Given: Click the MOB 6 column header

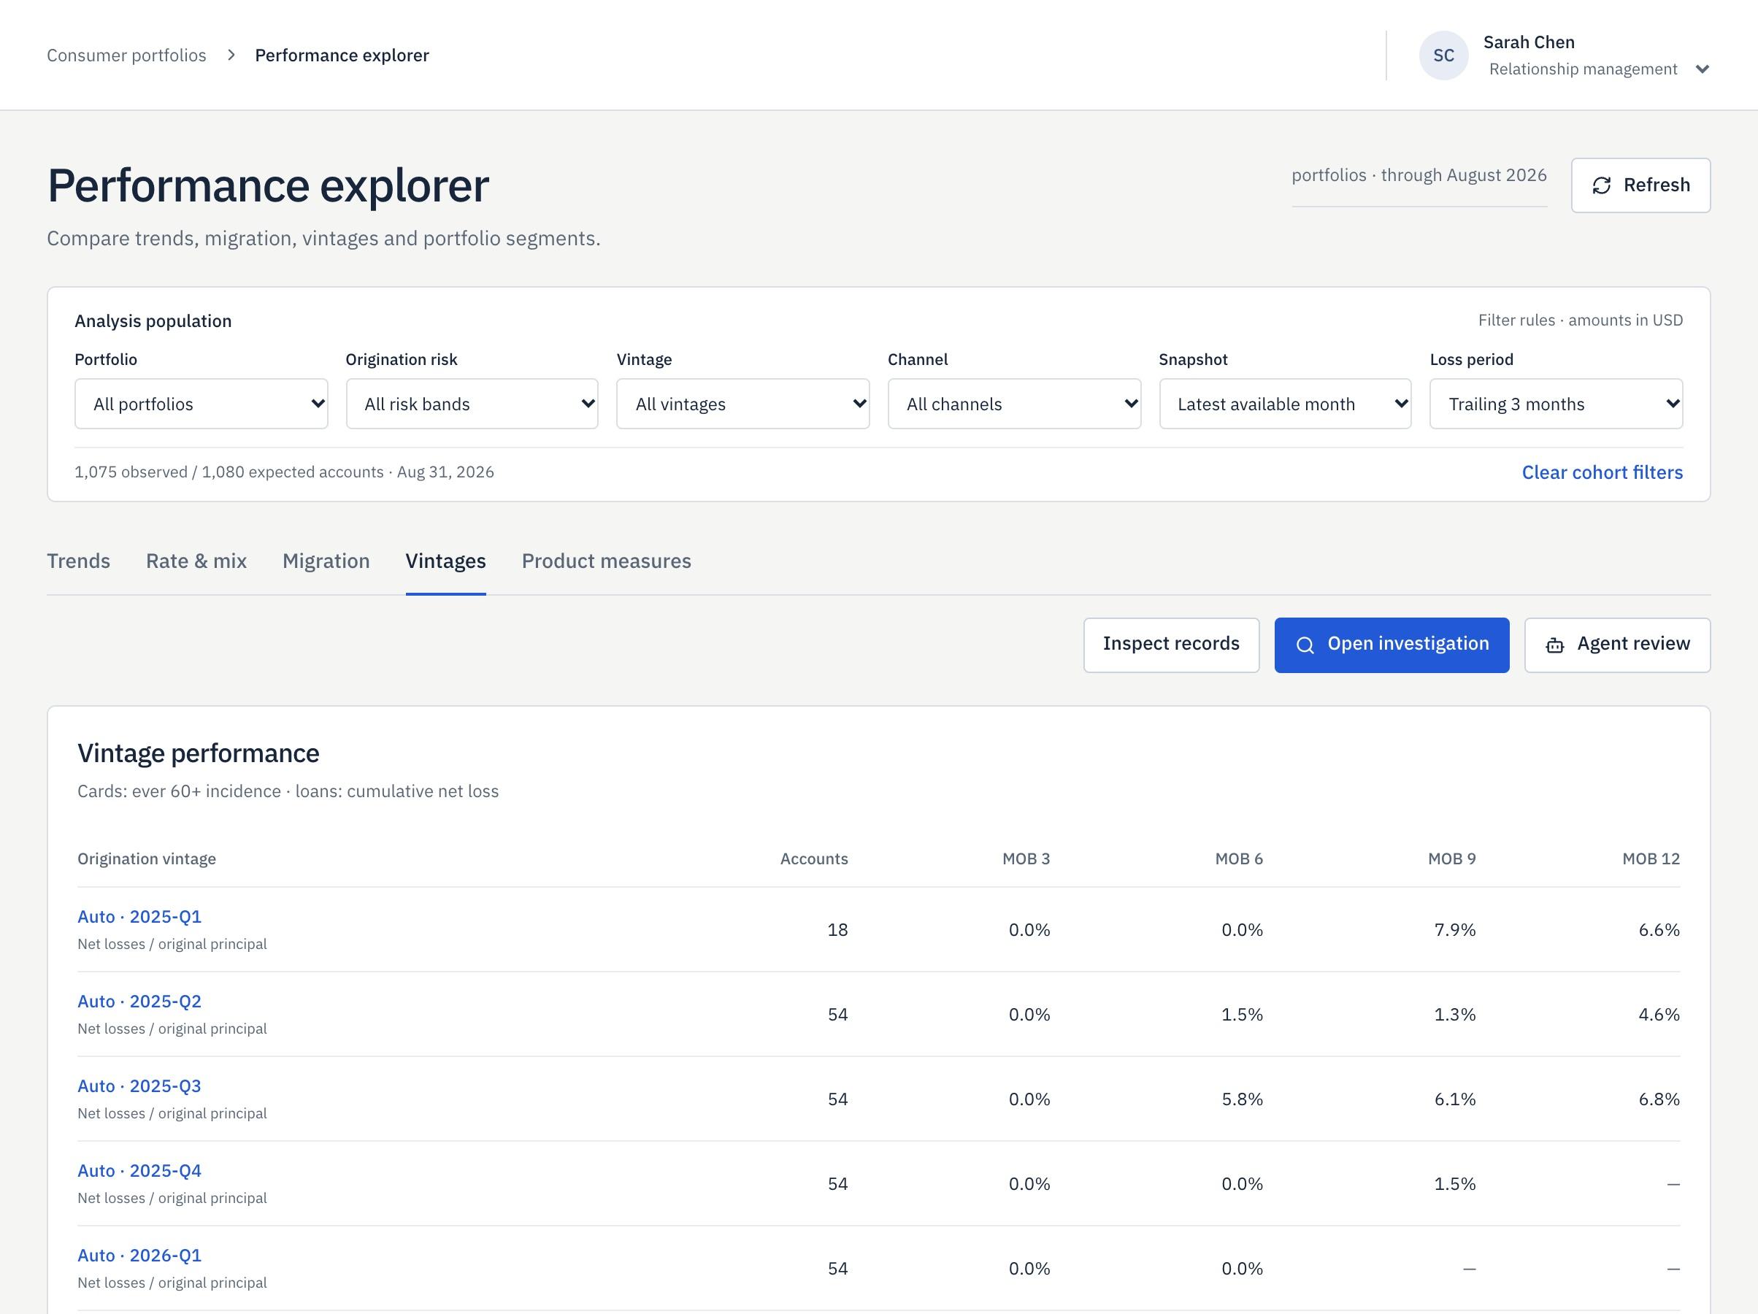Looking at the screenshot, I should click(1238, 858).
